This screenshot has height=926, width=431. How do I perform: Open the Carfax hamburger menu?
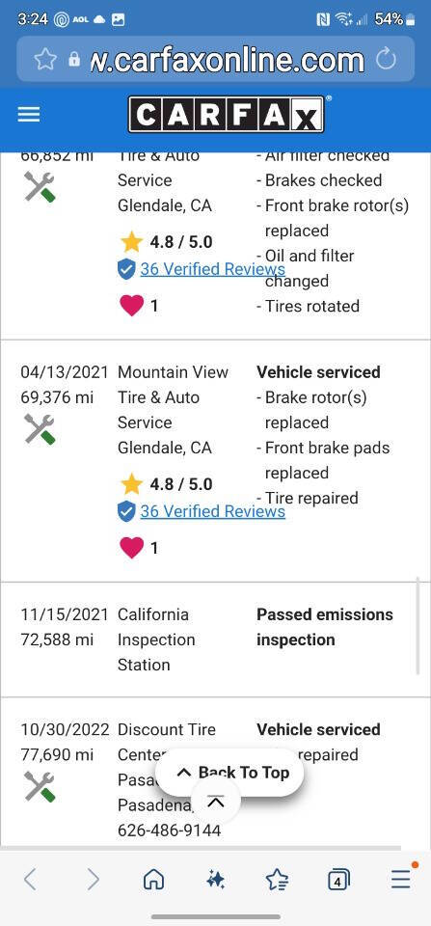(28, 115)
